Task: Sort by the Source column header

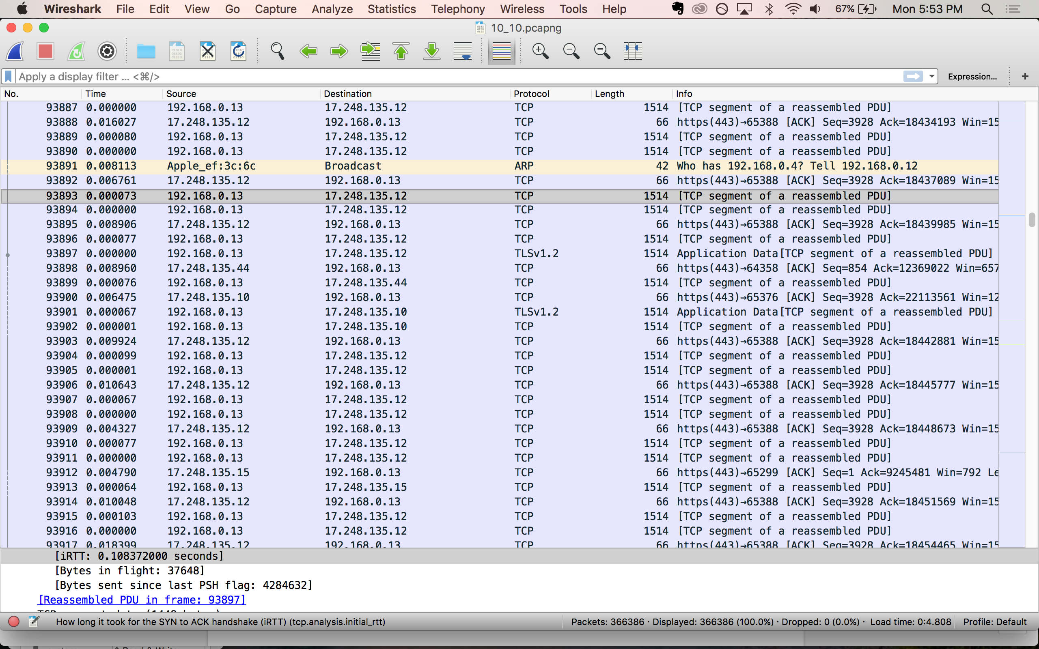Action: [241, 94]
